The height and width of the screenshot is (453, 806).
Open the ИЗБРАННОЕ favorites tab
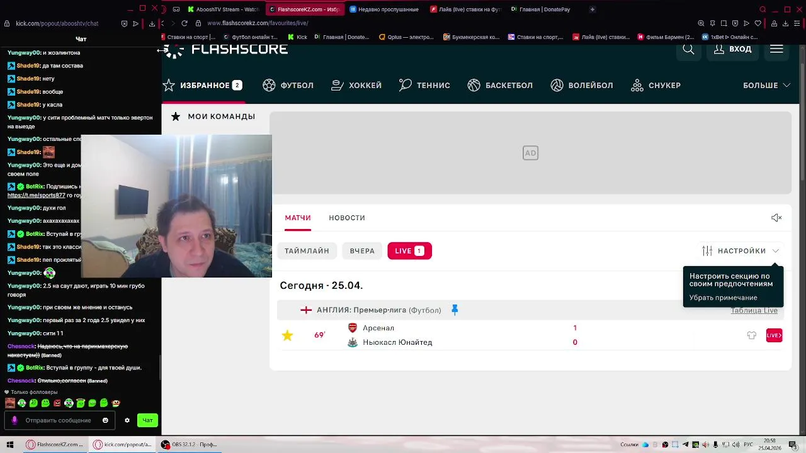(x=202, y=86)
